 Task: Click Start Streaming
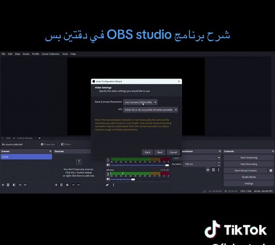point(249,157)
